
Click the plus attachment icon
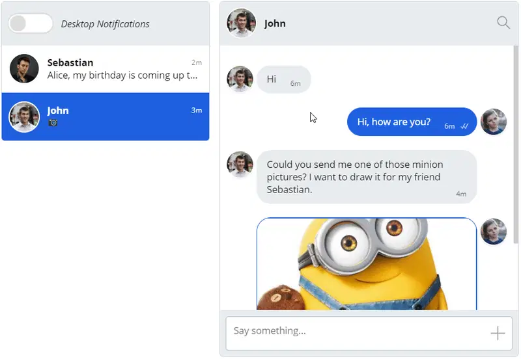[x=498, y=334]
